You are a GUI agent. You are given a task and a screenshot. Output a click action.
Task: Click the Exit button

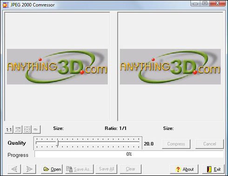214,169
